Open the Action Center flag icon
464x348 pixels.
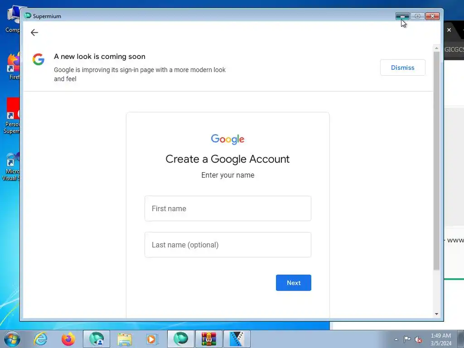407,339
